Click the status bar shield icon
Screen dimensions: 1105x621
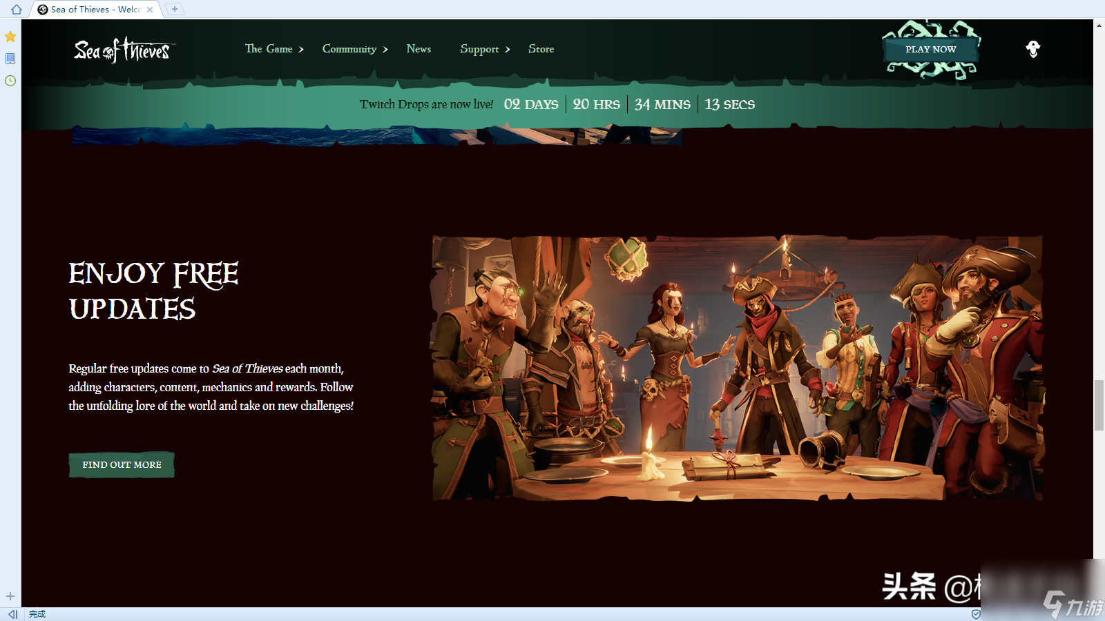[975, 614]
